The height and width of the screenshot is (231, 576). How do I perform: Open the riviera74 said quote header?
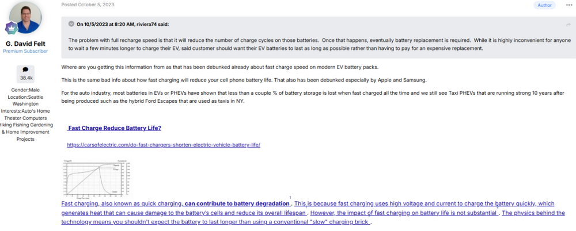pos(122,24)
